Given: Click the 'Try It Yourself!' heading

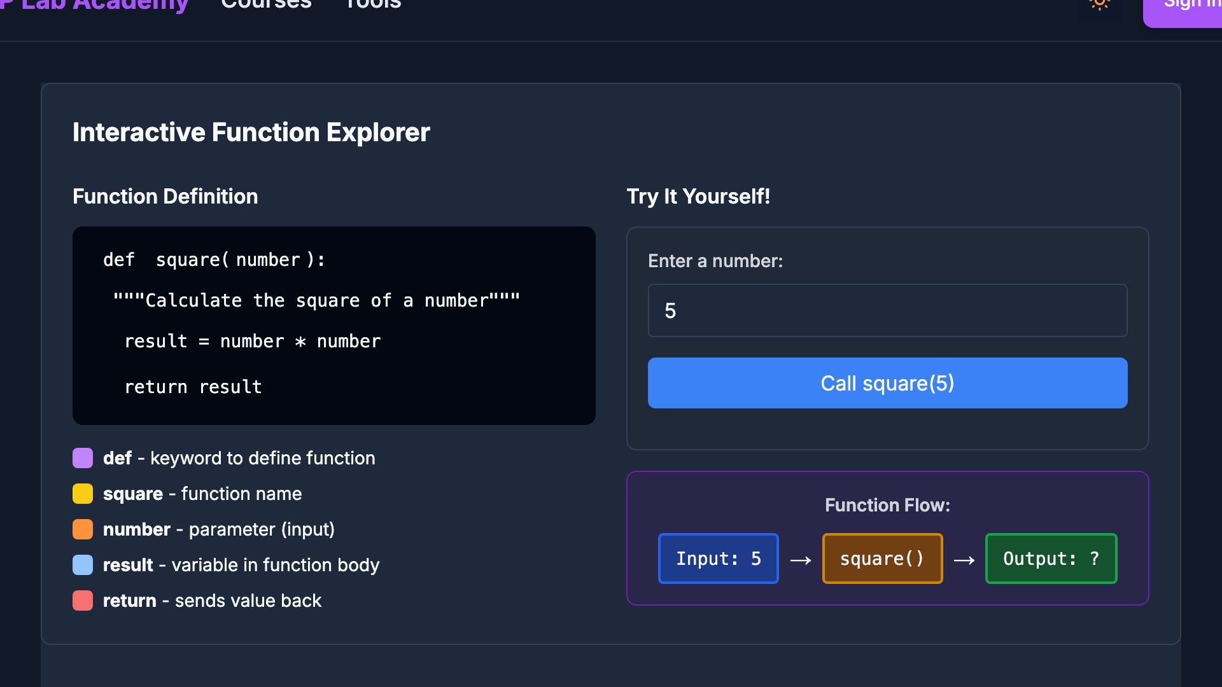Looking at the screenshot, I should click(x=698, y=196).
